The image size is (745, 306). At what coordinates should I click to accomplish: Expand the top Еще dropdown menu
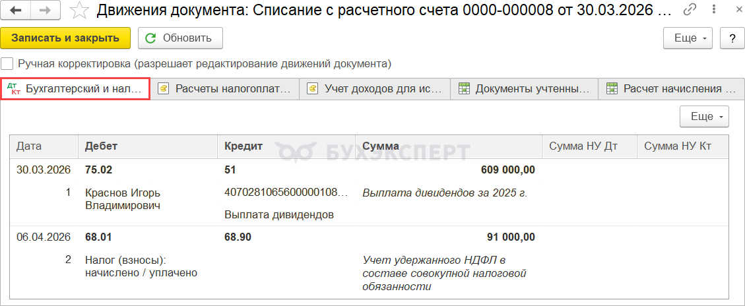[688, 38]
